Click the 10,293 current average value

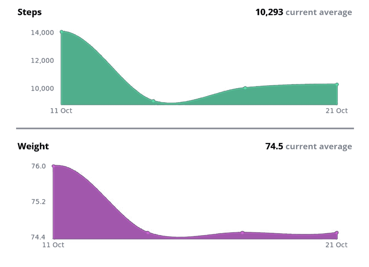tap(269, 12)
